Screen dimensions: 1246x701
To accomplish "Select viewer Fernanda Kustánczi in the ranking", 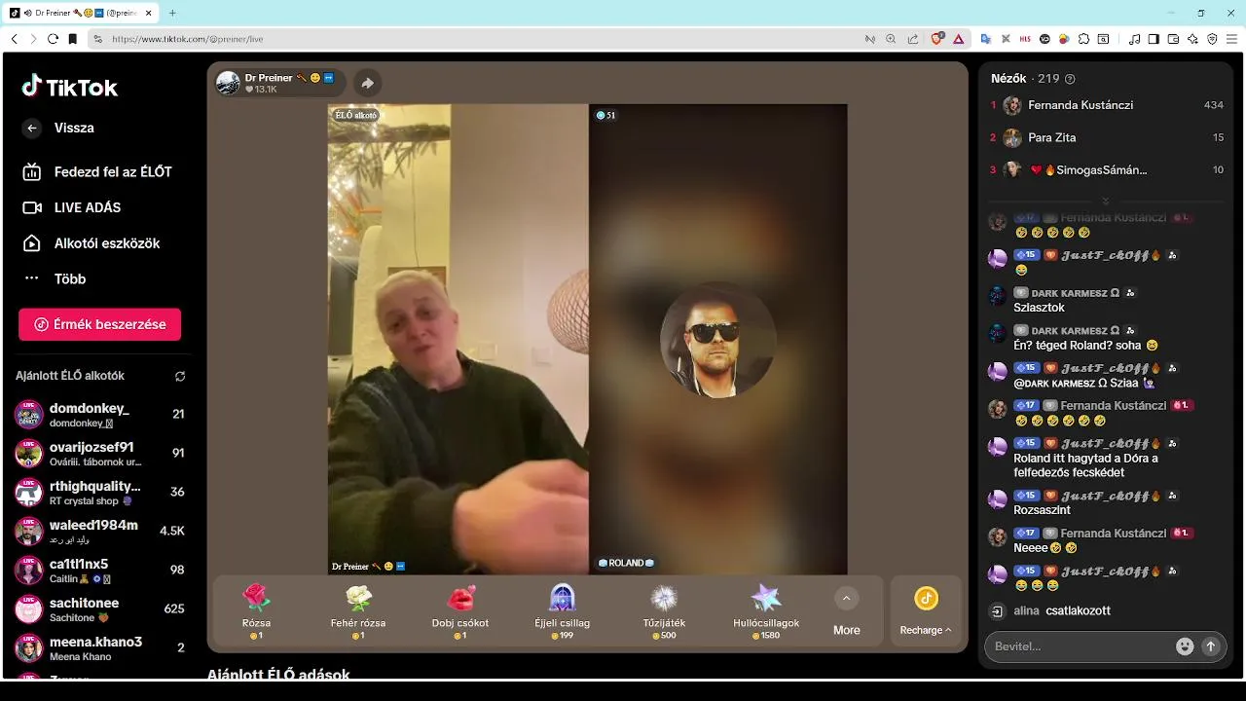I will click(x=1107, y=105).
